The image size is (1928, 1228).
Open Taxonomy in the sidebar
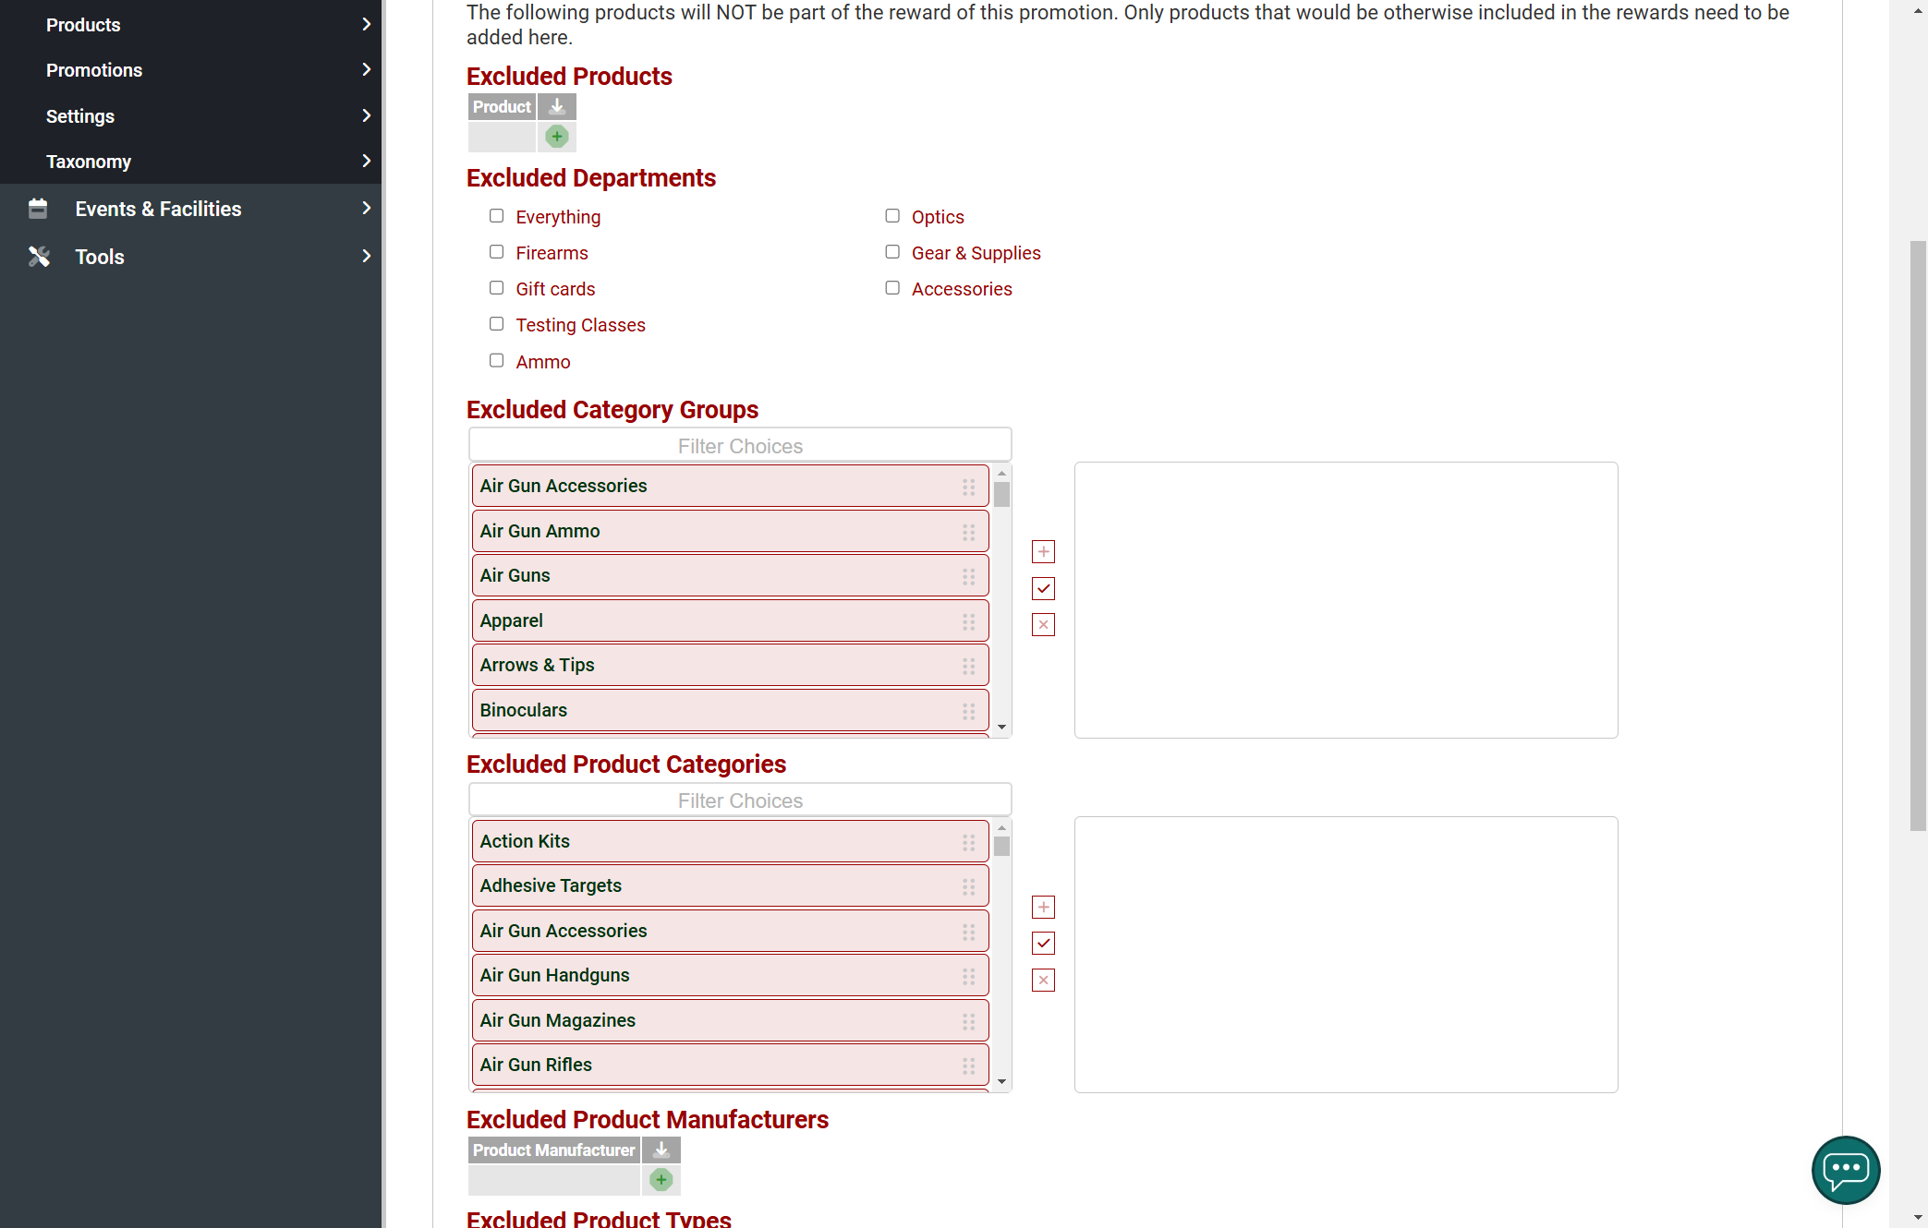click(x=89, y=162)
